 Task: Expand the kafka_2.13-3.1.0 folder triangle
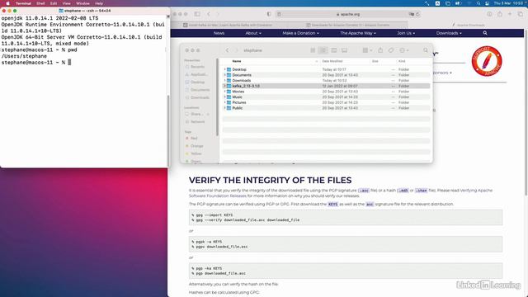pos(224,86)
